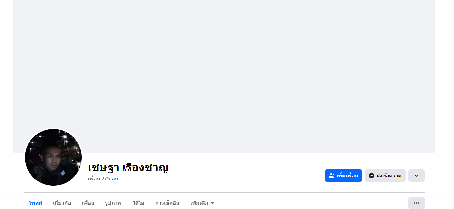The width and height of the screenshot is (454, 209).
Task: Open the เพื่อน 275 คน friends count link
Action: [x=103, y=179]
